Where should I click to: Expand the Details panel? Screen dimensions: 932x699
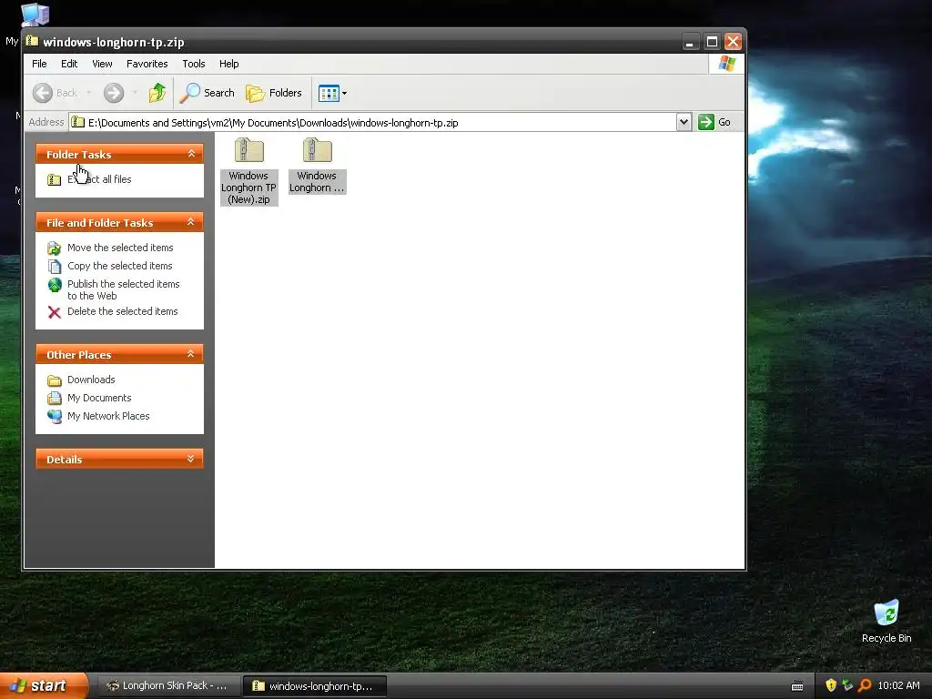coord(191,459)
